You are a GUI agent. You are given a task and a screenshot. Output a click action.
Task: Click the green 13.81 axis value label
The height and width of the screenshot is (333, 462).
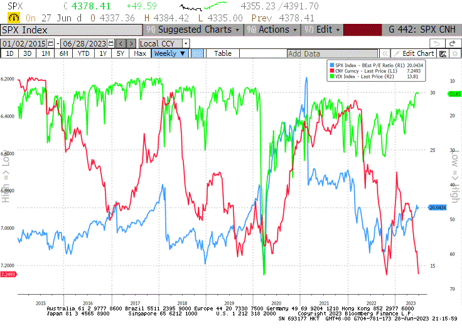coord(454,94)
